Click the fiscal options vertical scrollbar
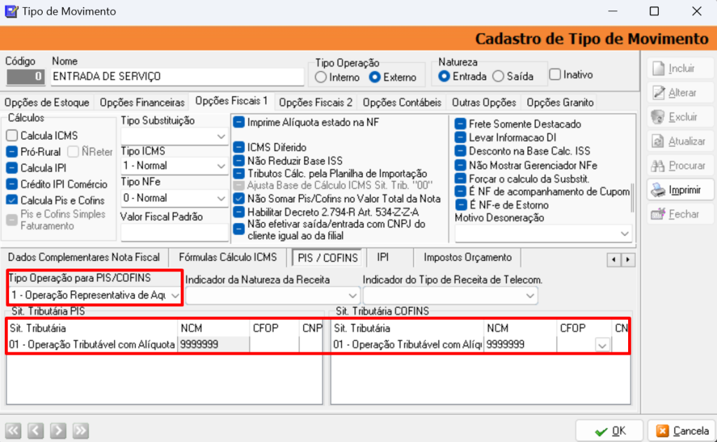This screenshot has height=442, width=717. tap(633, 198)
